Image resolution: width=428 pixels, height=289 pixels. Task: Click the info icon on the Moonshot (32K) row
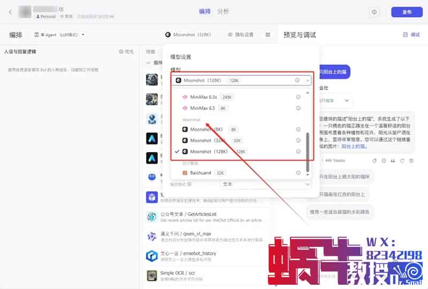tap(298, 140)
